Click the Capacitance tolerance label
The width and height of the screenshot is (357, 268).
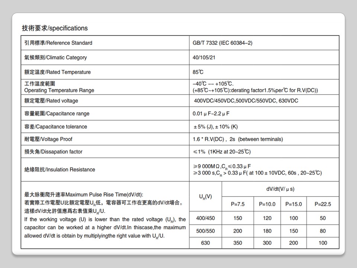tap(55, 127)
